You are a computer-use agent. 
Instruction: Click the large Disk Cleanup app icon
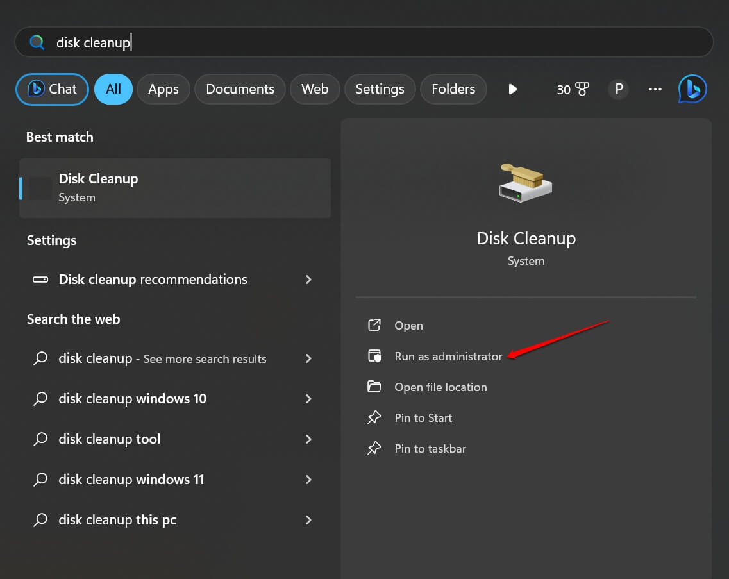click(526, 183)
